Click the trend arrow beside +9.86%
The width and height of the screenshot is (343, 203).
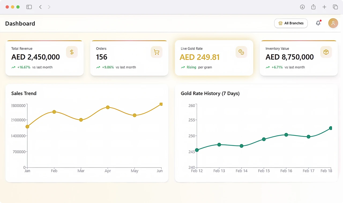pyautogui.click(x=98, y=67)
